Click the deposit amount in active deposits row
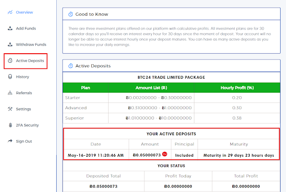Screen dimensions: 286x192 [x=147, y=155]
